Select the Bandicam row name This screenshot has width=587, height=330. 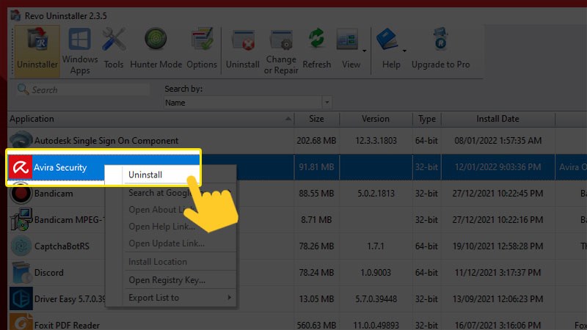54,194
